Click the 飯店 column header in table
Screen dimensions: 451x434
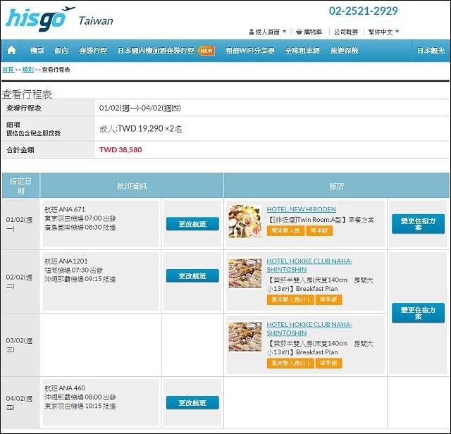click(x=337, y=186)
